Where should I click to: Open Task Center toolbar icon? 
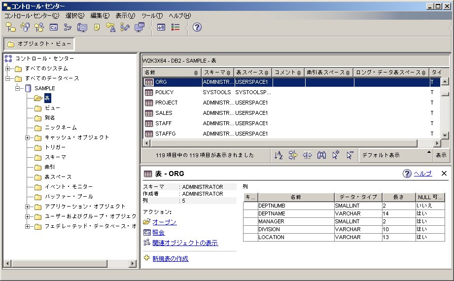pyautogui.click(x=68, y=27)
